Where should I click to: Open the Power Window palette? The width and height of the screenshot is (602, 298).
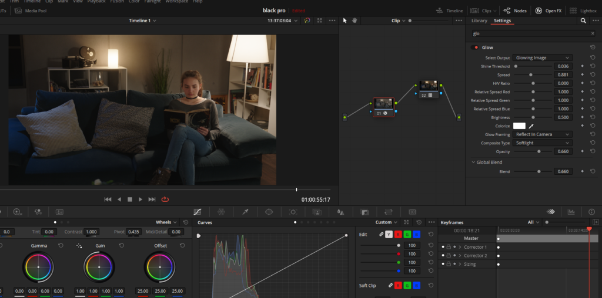[269, 211]
